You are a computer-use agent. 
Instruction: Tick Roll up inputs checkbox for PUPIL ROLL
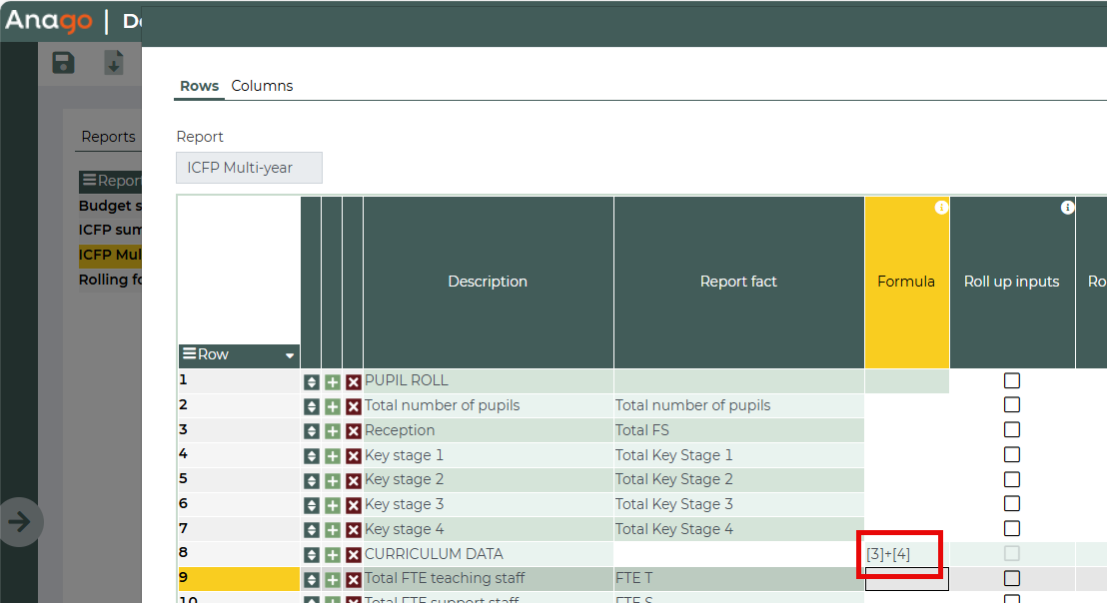point(1012,380)
